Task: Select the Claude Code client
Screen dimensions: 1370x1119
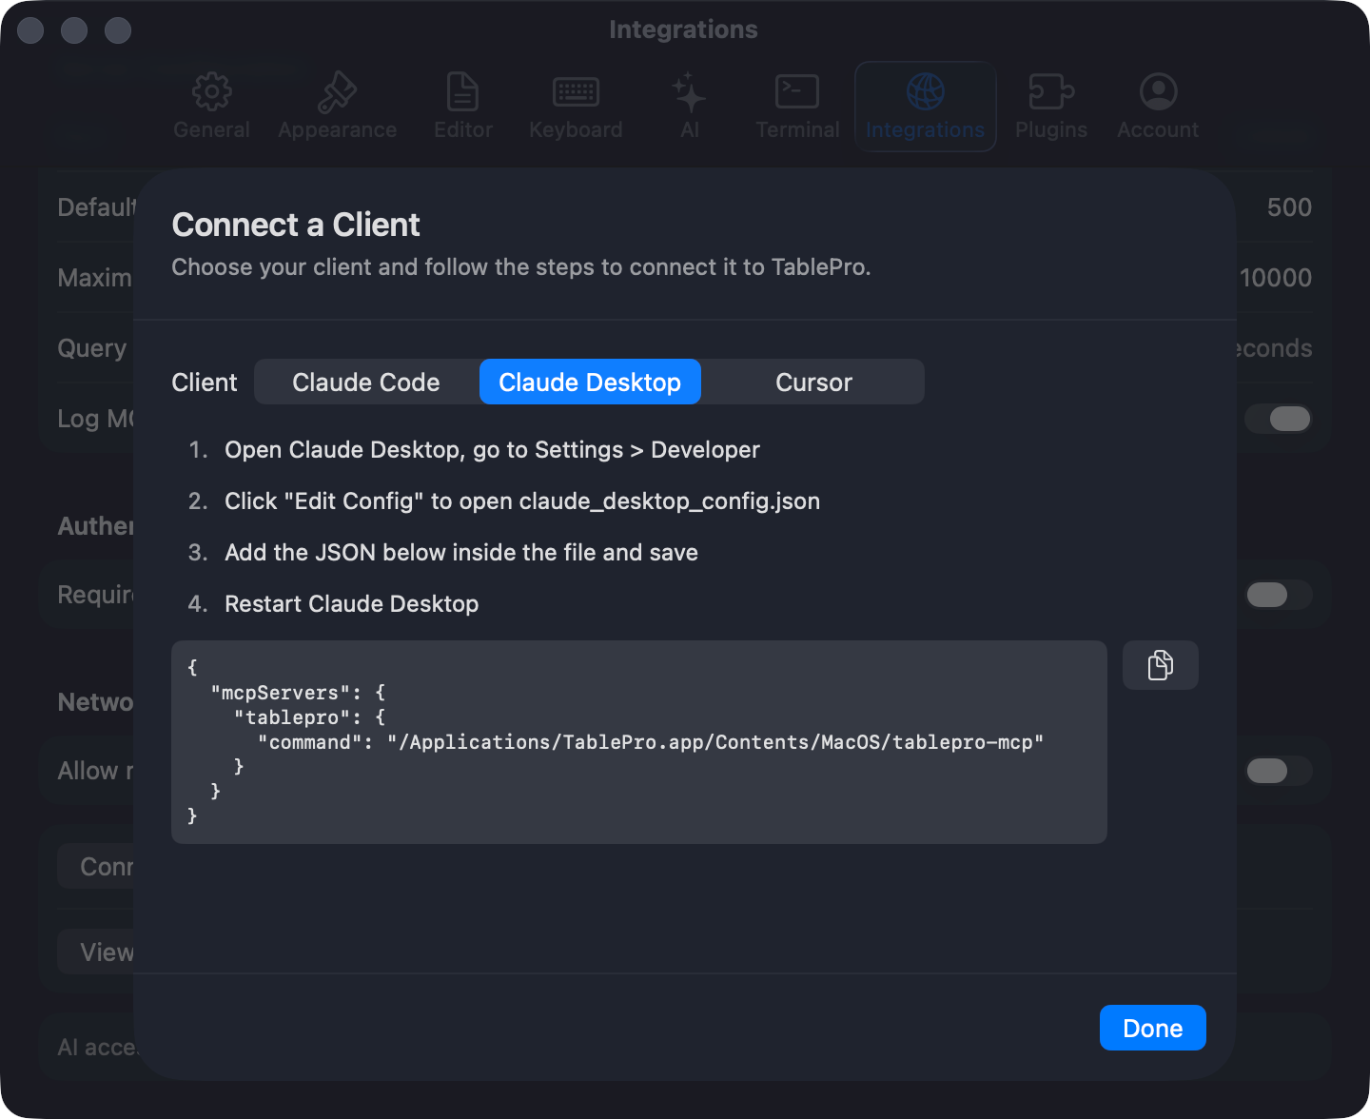Action: point(366,382)
